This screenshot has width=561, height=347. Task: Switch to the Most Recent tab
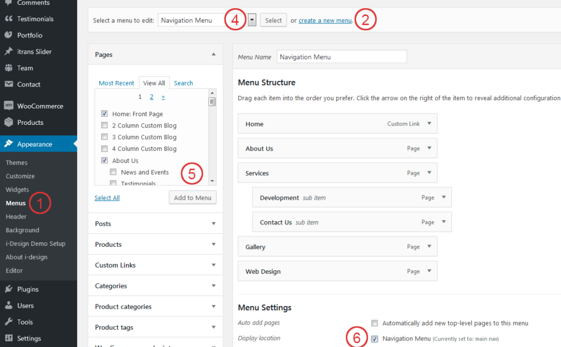tap(116, 83)
